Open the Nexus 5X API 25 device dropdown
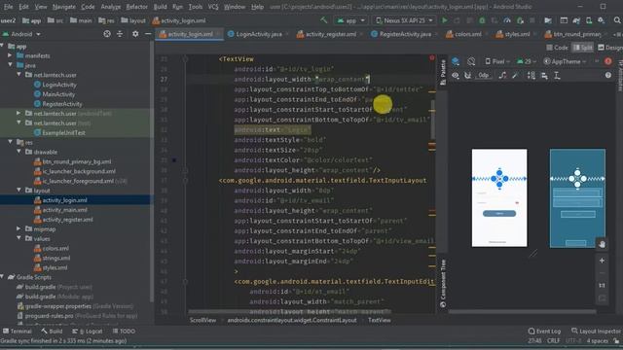623x350 pixels. (x=405, y=20)
